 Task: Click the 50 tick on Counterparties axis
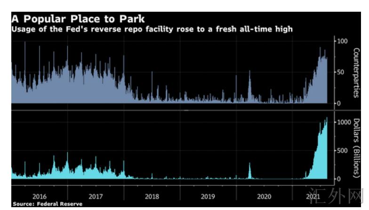click(x=342, y=72)
